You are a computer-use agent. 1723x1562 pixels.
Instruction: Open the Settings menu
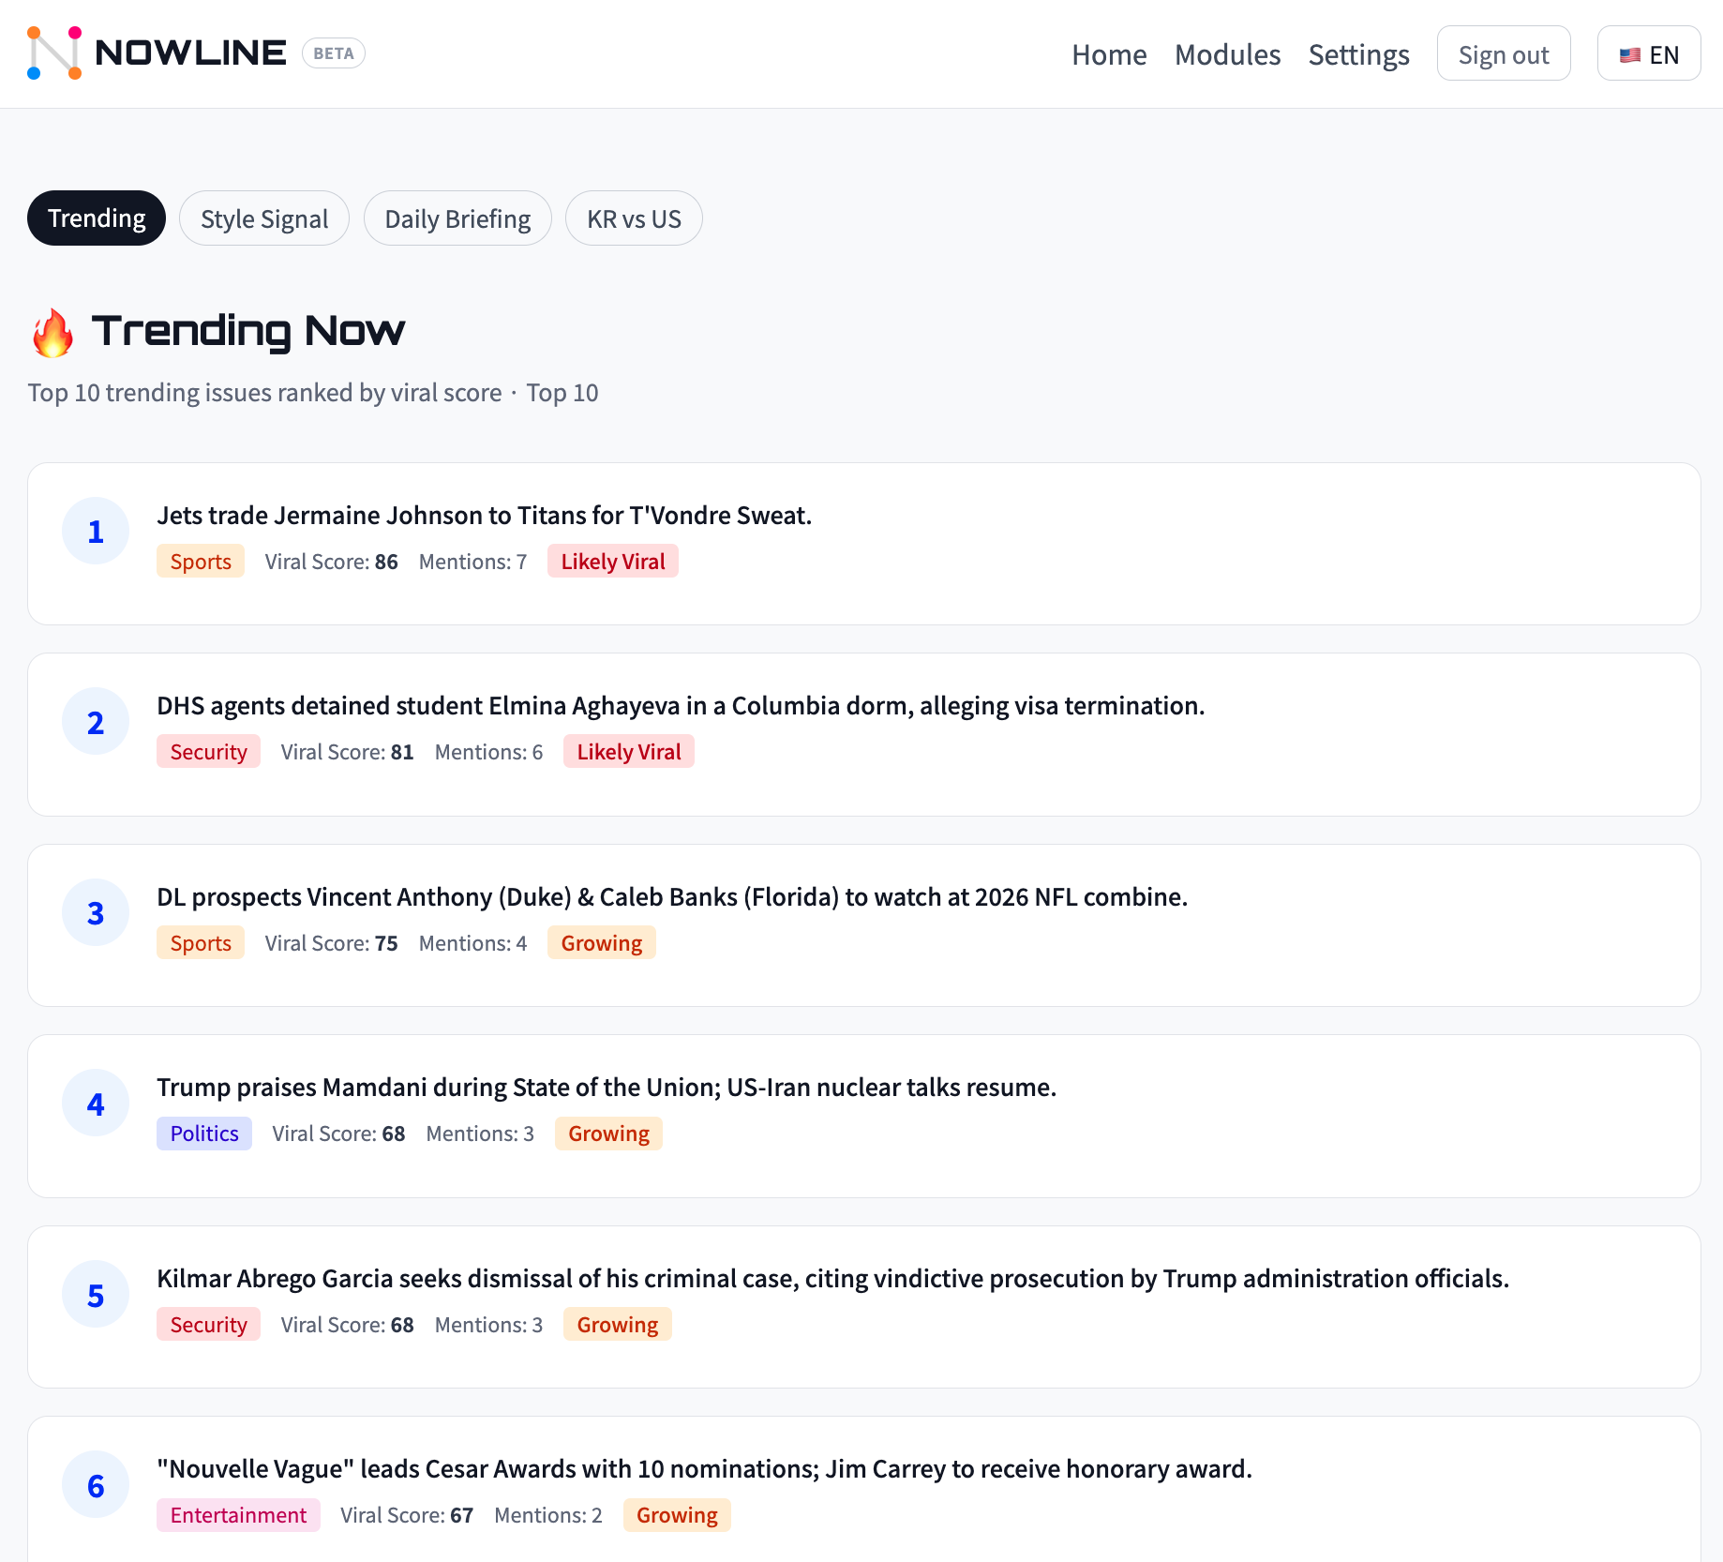[1358, 54]
